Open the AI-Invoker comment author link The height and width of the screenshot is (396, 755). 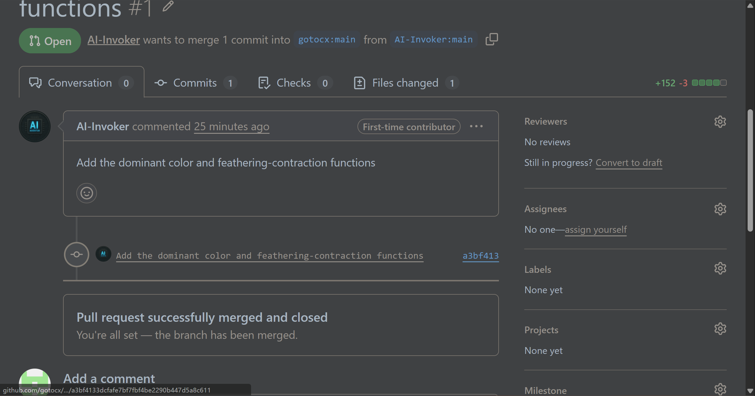coord(103,126)
